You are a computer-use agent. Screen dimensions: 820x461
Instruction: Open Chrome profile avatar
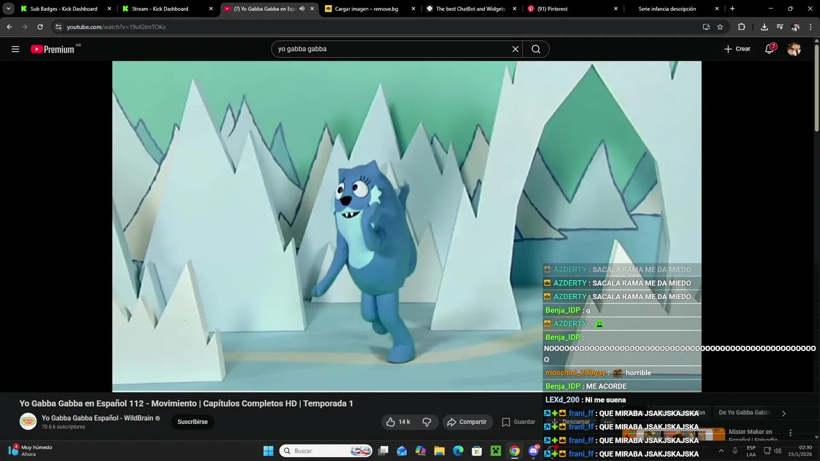[795, 27]
